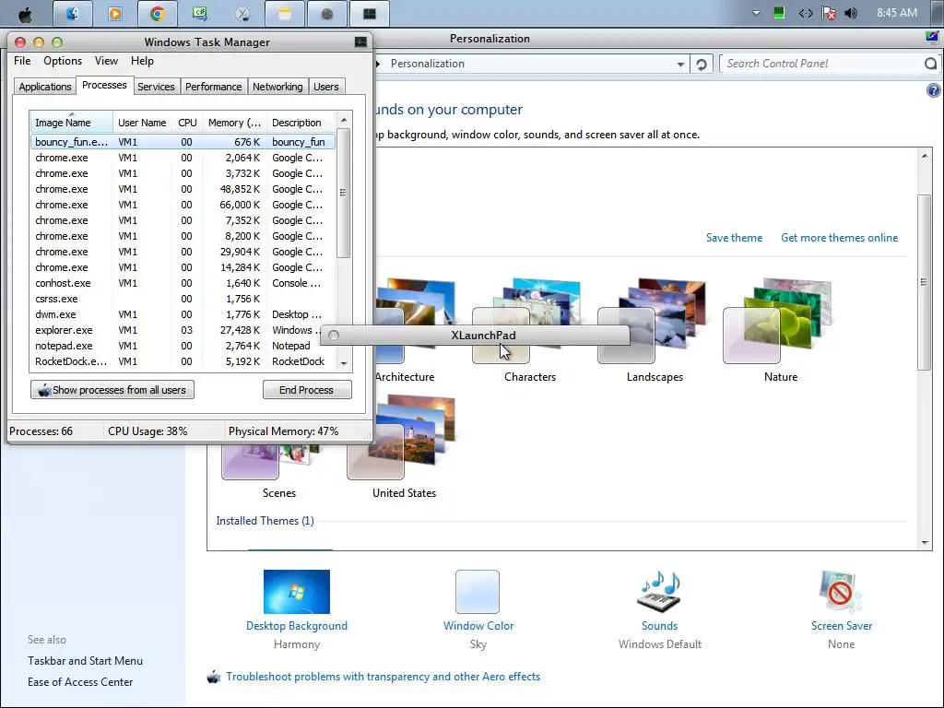Click the compass and tools taskbar icon
944x708 pixels.
tap(242, 14)
